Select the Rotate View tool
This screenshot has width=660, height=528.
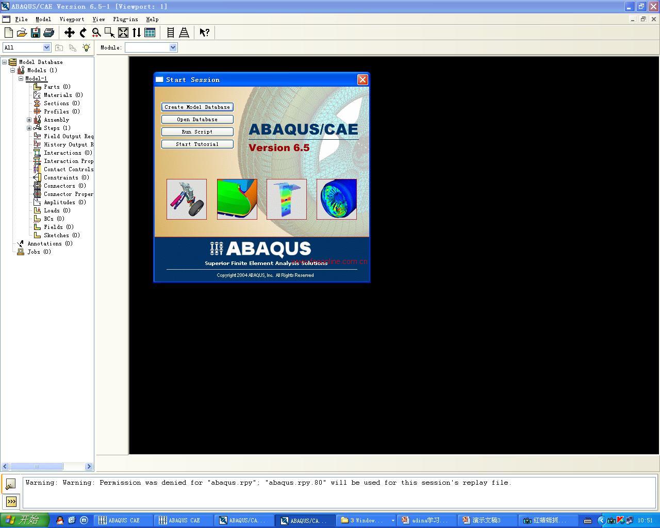point(82,32)
